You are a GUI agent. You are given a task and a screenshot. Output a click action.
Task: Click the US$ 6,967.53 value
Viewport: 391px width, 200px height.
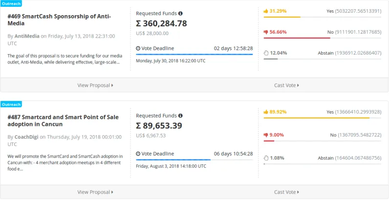point(151,136)
